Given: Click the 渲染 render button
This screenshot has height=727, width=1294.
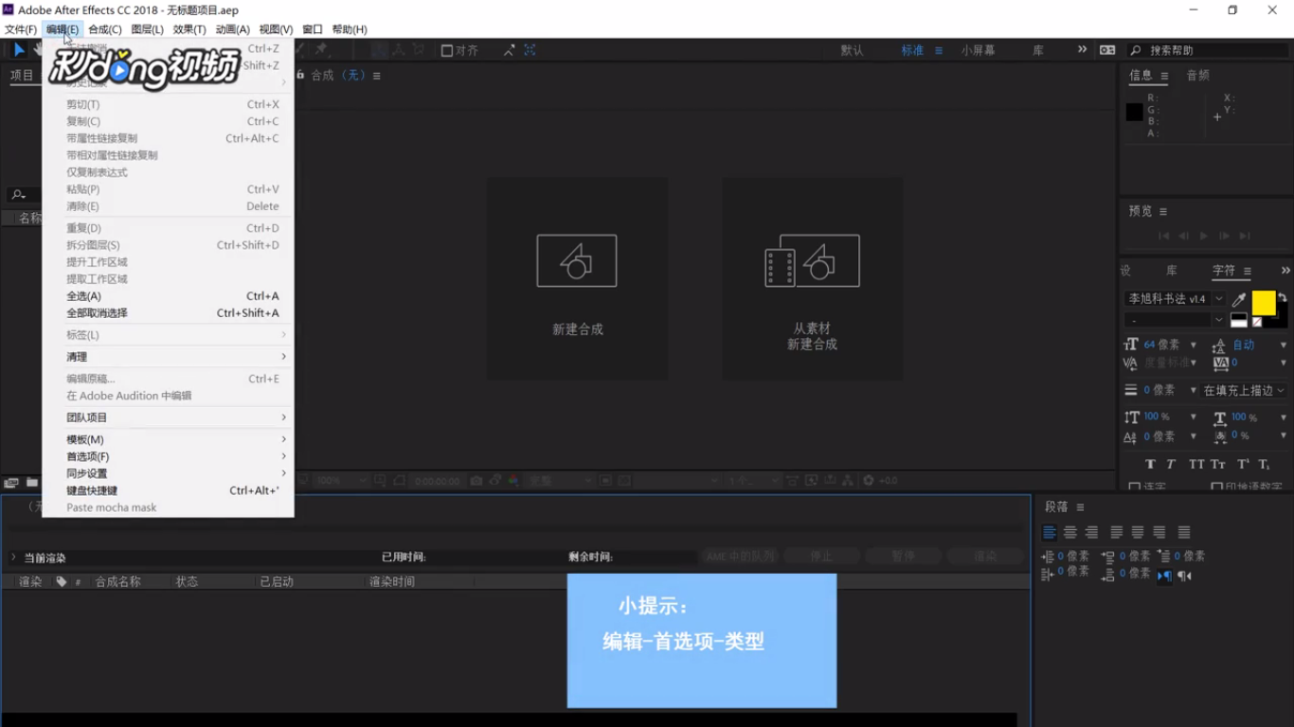Looking at the screenshot, I should (x=984, y=557).
